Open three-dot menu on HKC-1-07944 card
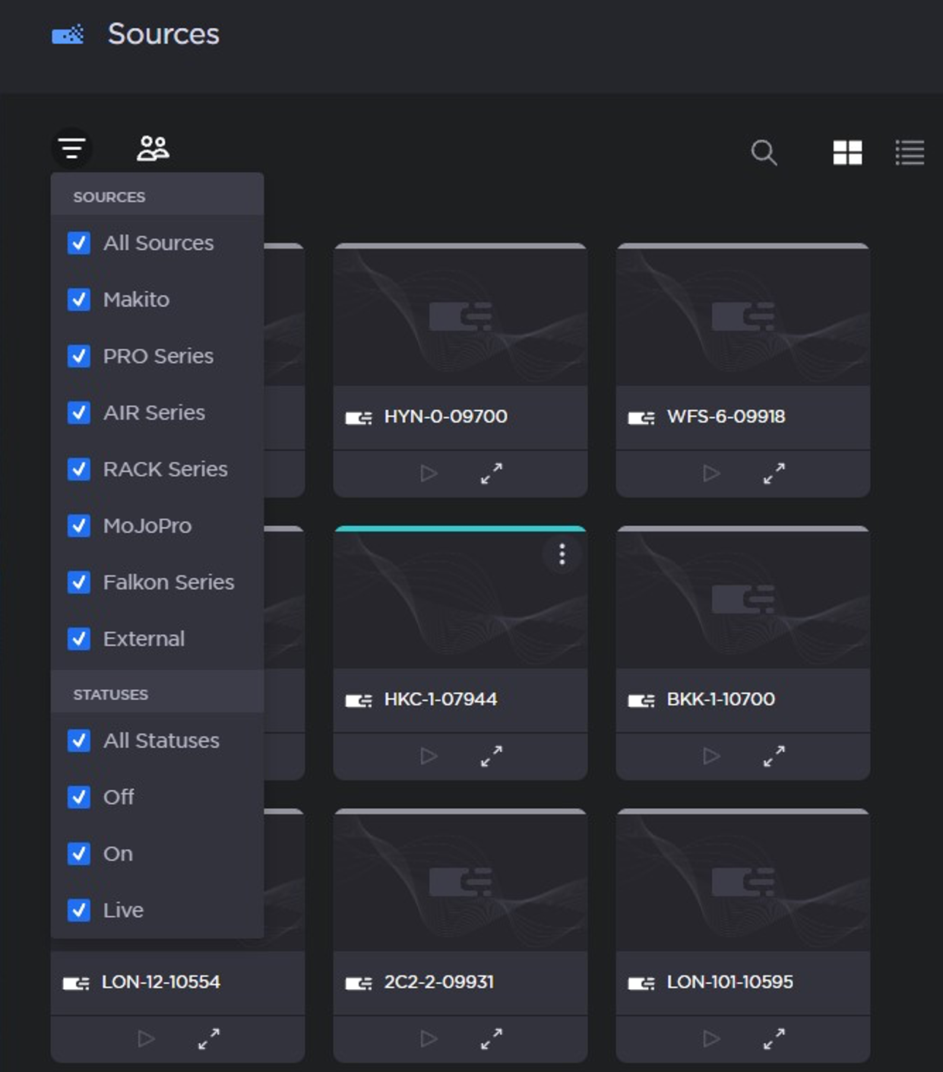This screenshot has height=1072, width=943. click(562, 554)
